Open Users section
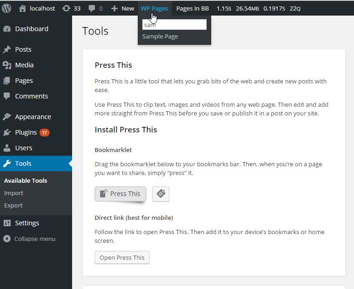This screenshot has width=354, height=289. pyautogui.click(x=23, y=148)
